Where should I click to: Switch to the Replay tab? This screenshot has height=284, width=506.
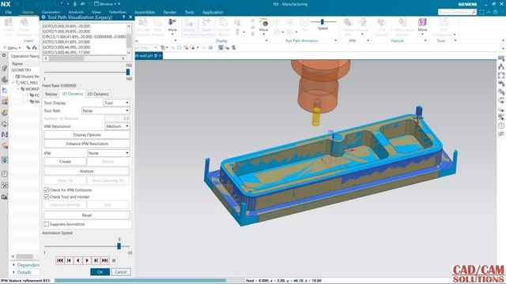click(51, 94)
